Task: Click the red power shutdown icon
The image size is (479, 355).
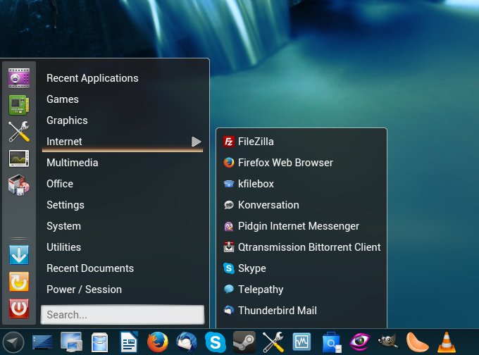Action: tap(19, 309)
